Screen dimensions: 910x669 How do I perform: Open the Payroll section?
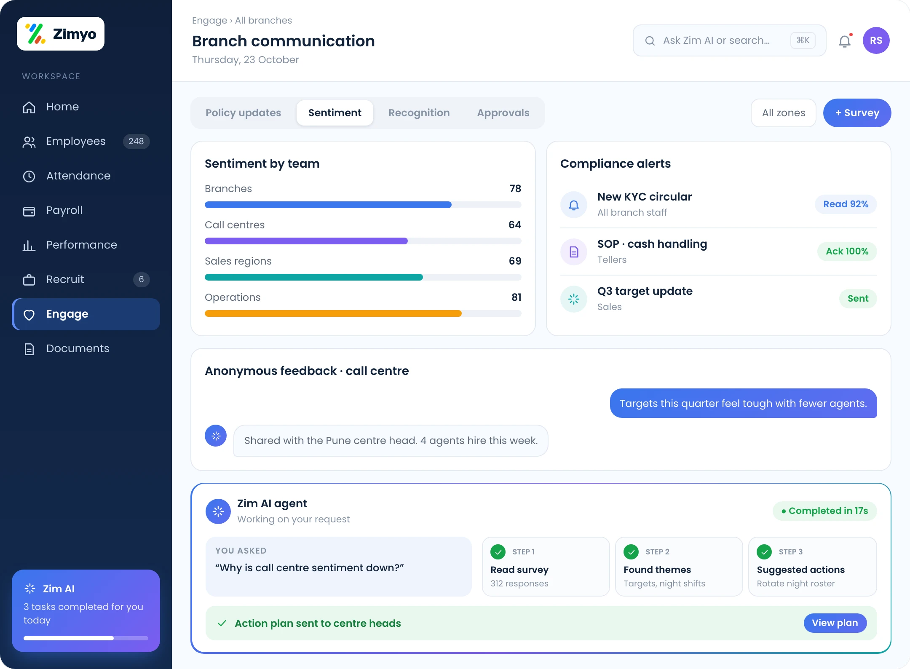(86, 210)
